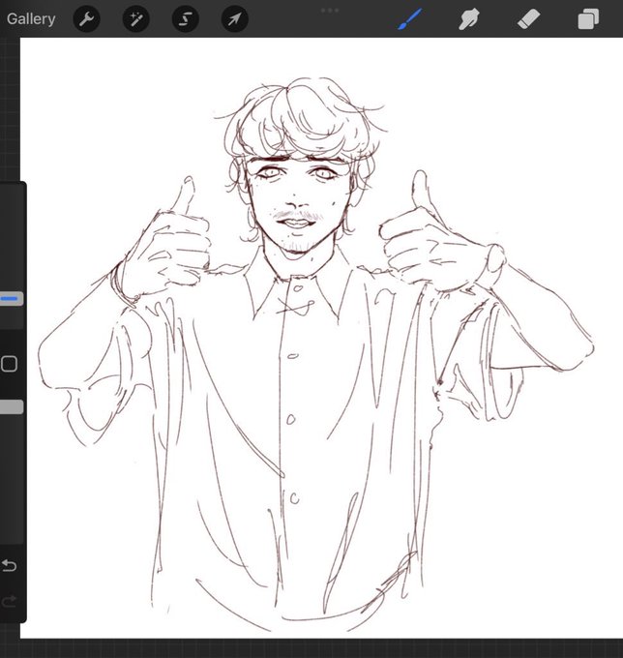The image size is (623, 658).
Task: Open the Adjustments magic wand menu
Action: tap(136, 19)
